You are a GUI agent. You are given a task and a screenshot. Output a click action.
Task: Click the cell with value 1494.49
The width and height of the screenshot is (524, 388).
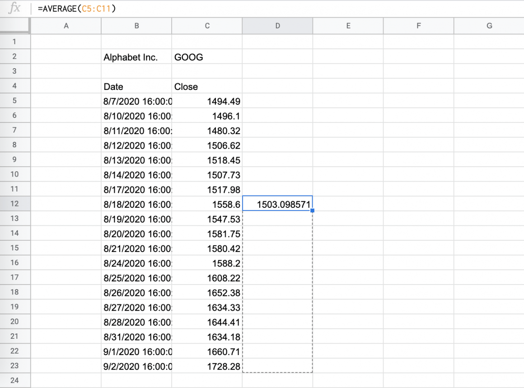[x=207, y=101]
